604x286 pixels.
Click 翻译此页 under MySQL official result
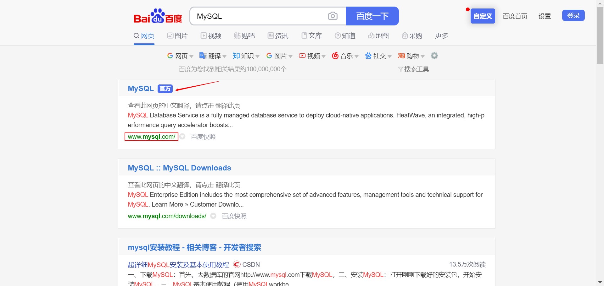click(x=228, y=105)
